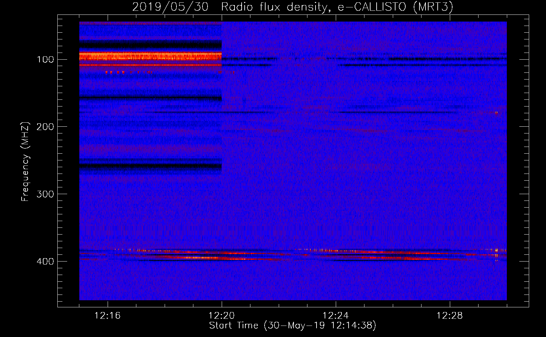Click the 12:24 time tick label
The height and width of the screenshot is (337, 546).
(335, 316)
